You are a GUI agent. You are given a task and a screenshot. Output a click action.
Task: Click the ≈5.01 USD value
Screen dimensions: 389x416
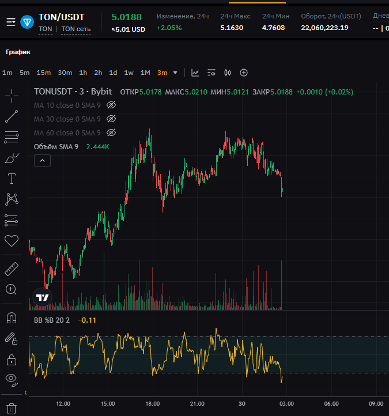[129, 29]
